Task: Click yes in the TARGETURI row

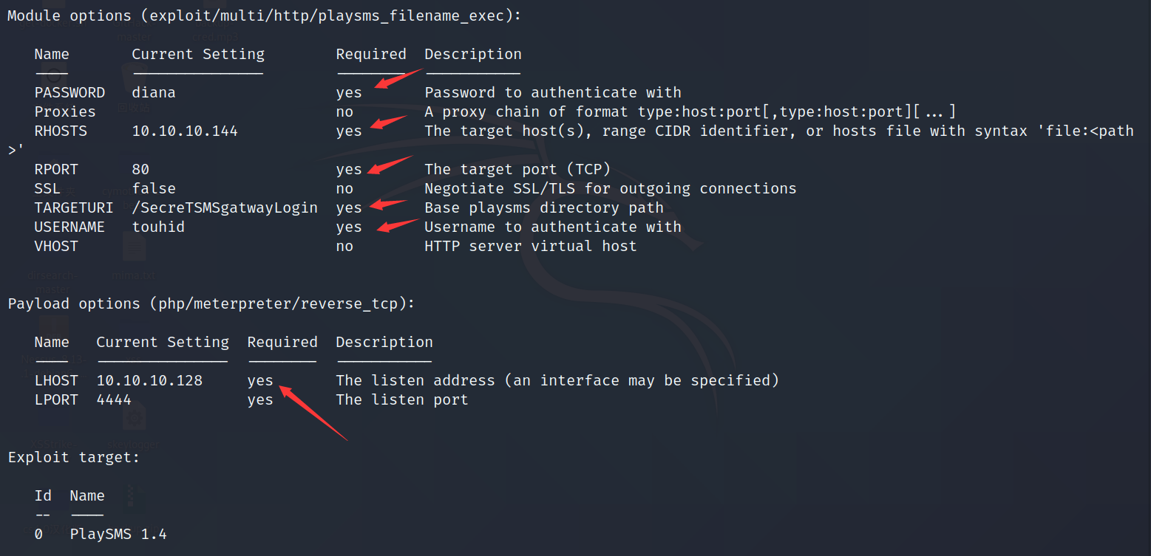Action: pyautogui.click(x=349, y=208)
